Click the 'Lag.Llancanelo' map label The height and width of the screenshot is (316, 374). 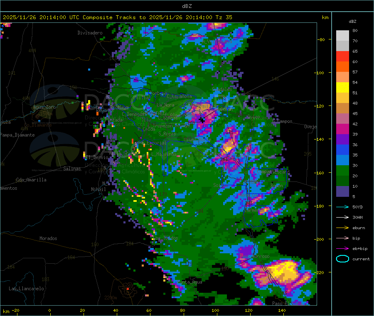(26, 289)
